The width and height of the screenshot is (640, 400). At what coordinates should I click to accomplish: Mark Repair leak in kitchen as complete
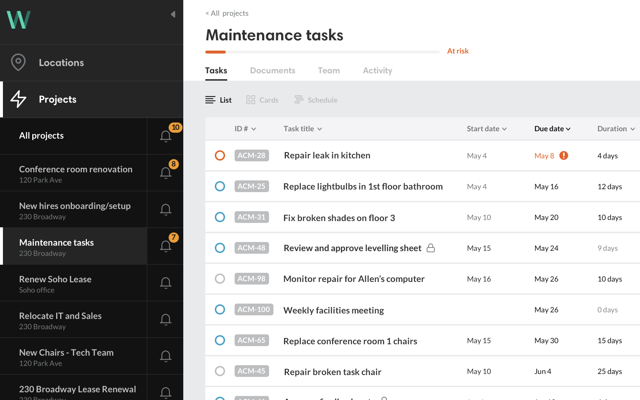tap(220, 155)
